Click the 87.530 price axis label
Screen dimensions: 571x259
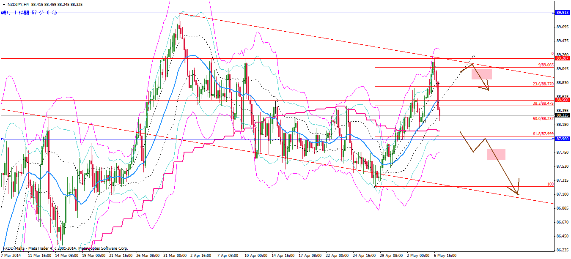point(562,166)
